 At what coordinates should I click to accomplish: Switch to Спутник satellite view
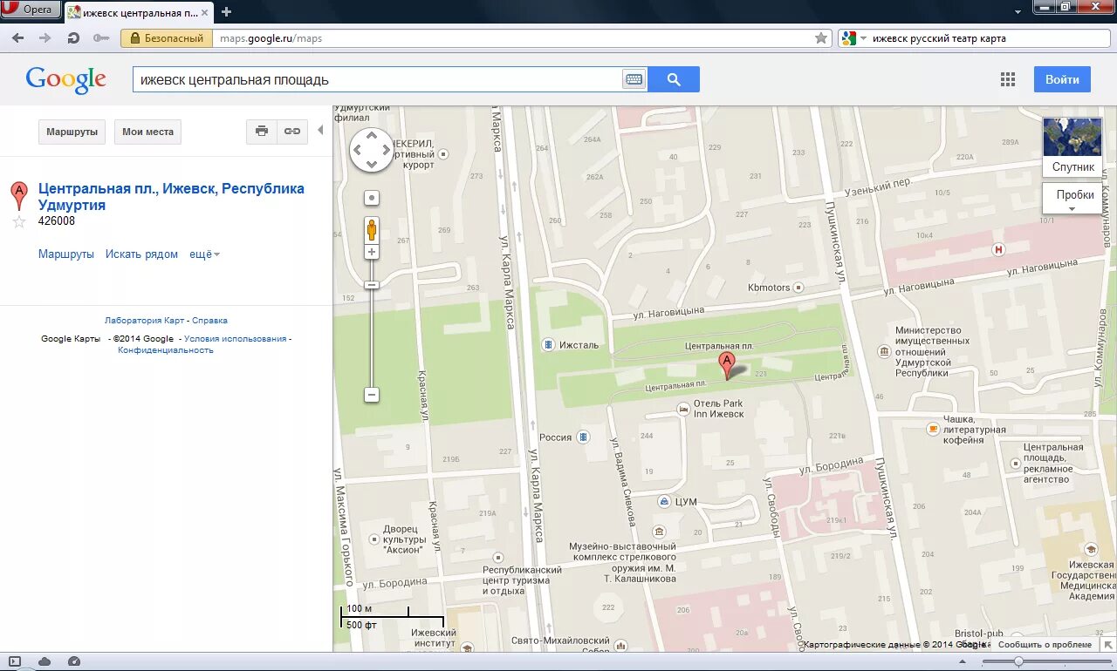(1072, 147)
